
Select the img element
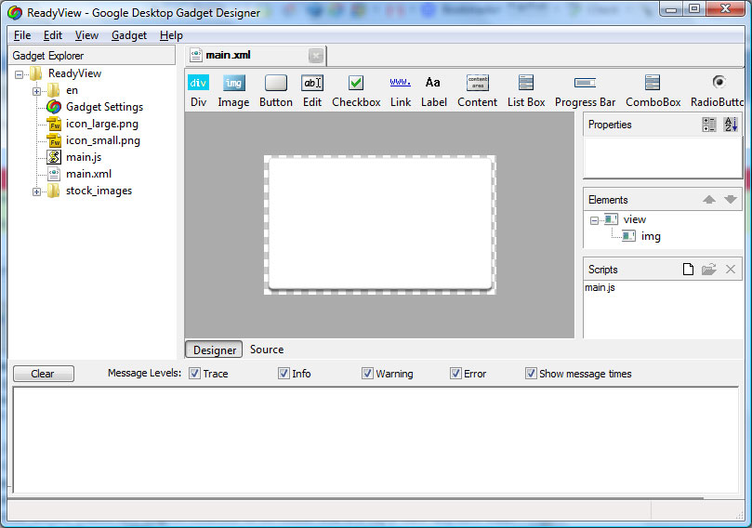coord(651,236)
